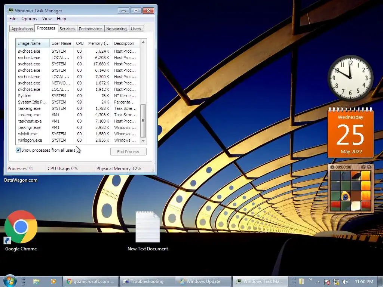The height and width of the screenshot is (287, 383).
Task: Click the folder toolbar icon near the tray
Action: click(301, 281)
